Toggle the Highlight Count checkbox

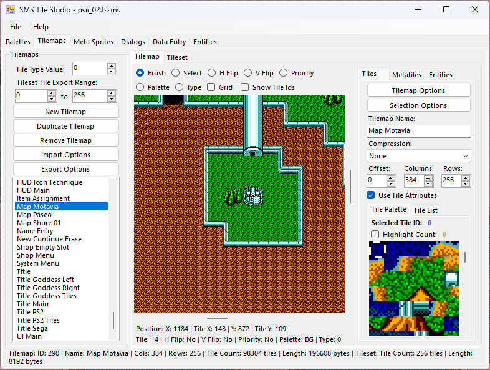(375, 234)
